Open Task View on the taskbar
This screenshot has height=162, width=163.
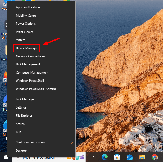click(x=92, y=157)
